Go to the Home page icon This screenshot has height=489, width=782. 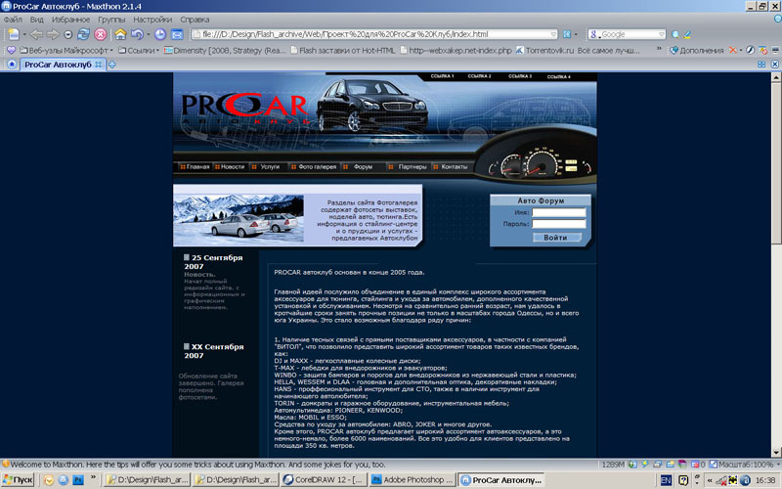(120, 34)
